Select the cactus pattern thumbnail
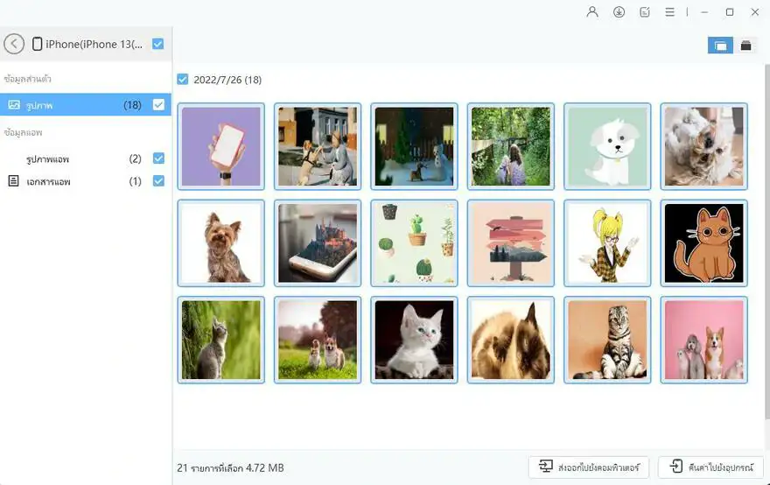This screenshot has width=770, height=485. click(414, 243)
